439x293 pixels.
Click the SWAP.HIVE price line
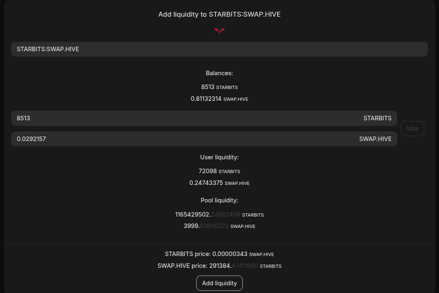pos(219,266)
